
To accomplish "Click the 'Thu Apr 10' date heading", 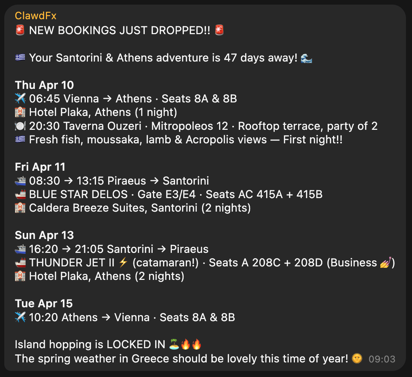I will (44, 85).
